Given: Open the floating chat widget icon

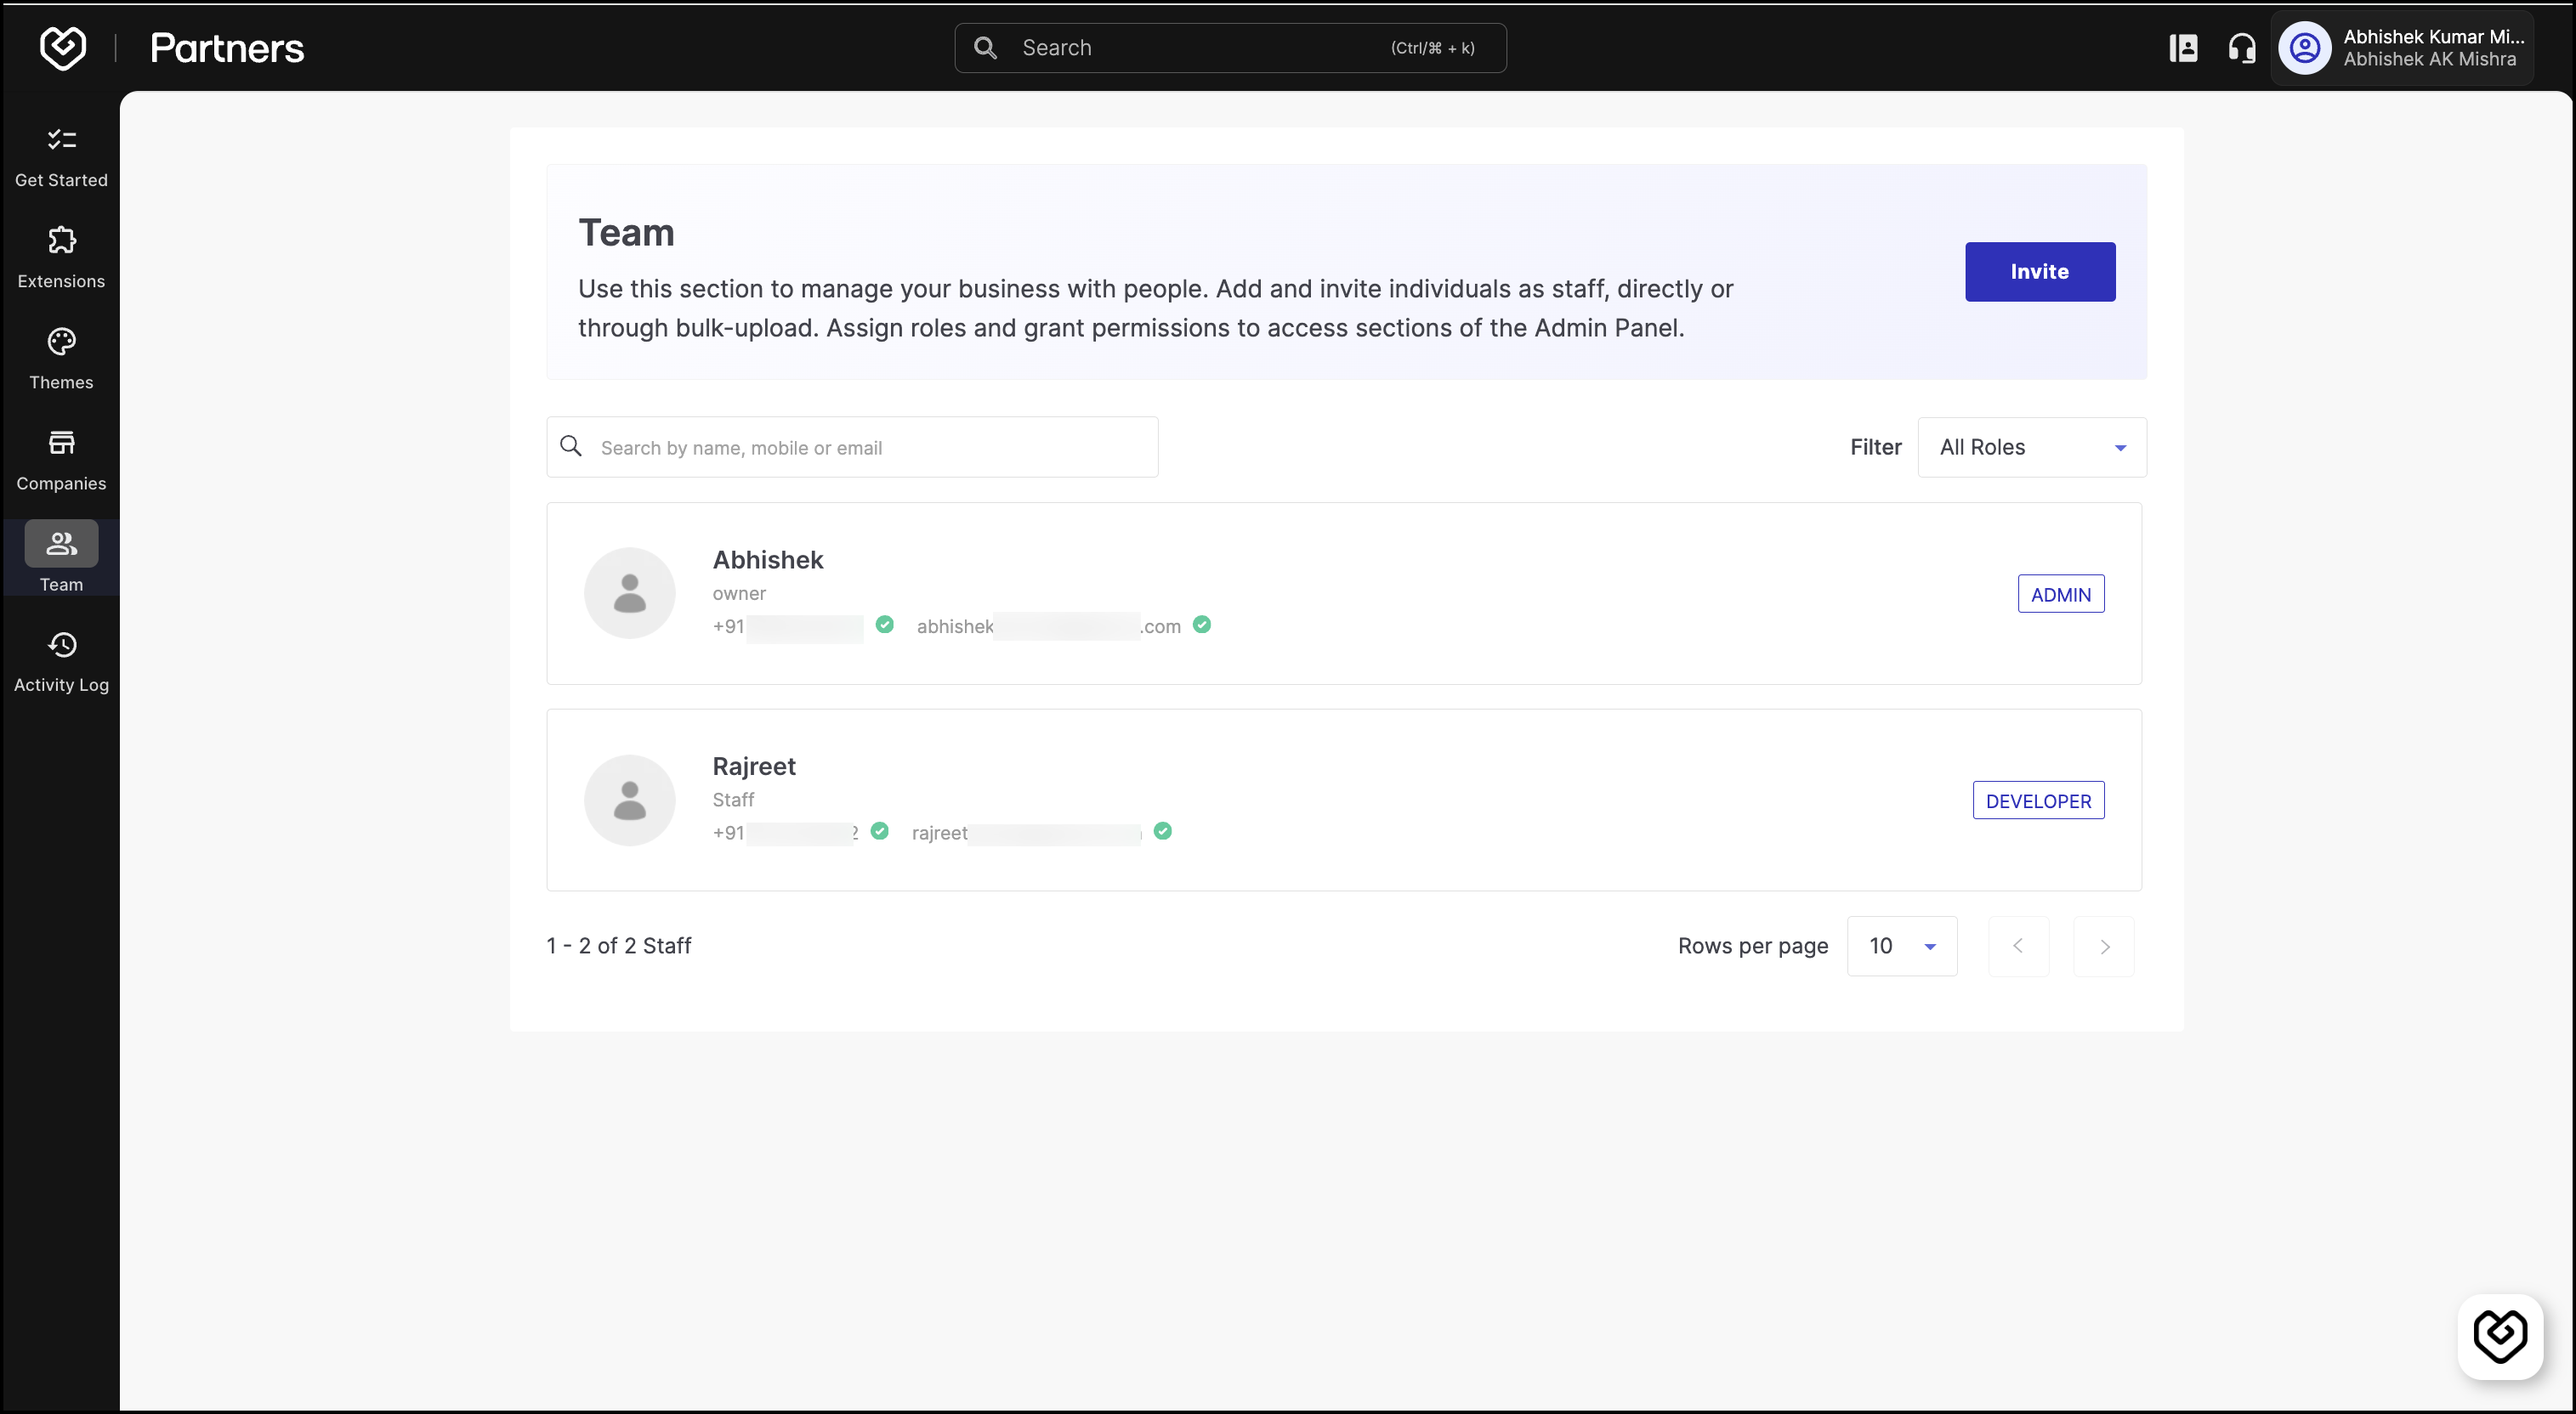Looking at the screenshot, I should click(2501, 1336).
